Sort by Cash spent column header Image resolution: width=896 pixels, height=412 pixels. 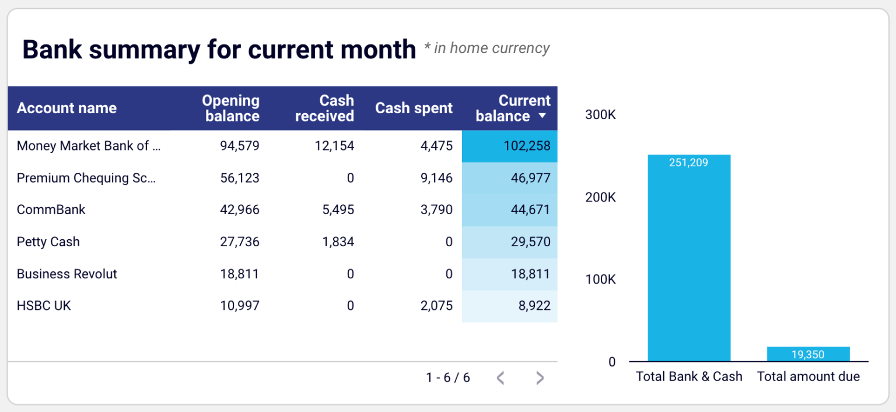[x=414, y=108]
